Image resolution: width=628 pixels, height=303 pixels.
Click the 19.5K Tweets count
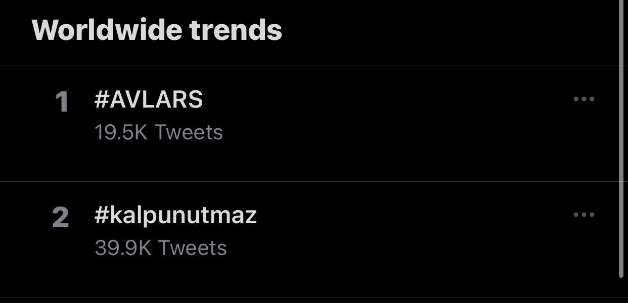[x=158, y=132]
